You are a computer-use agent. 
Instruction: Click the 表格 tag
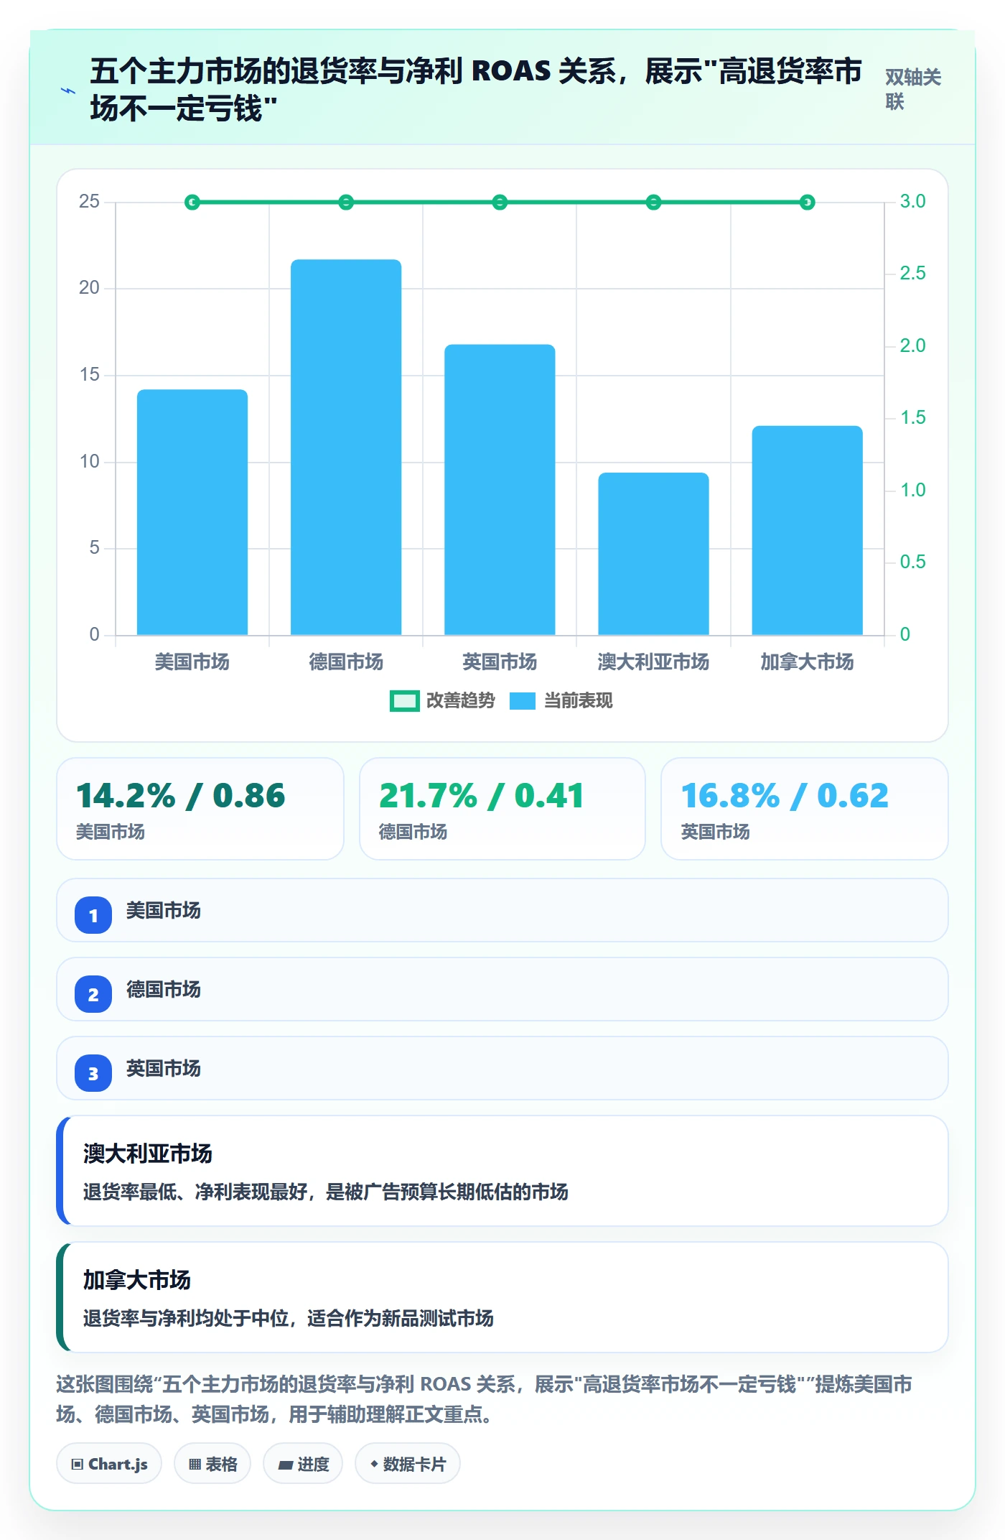pos(212,1464)
